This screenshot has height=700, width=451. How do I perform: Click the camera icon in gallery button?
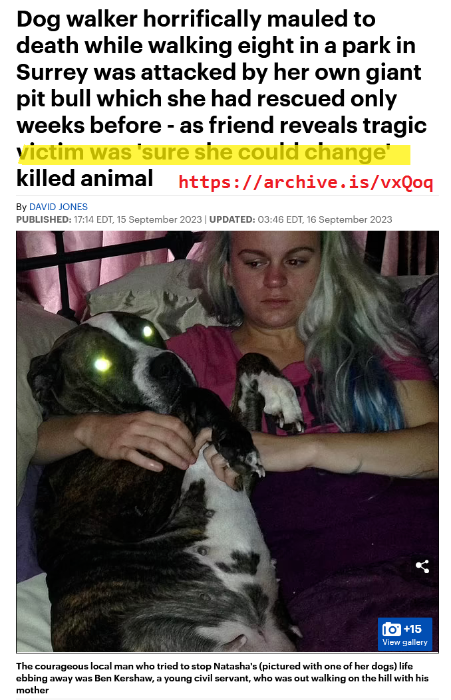point(391,630)
